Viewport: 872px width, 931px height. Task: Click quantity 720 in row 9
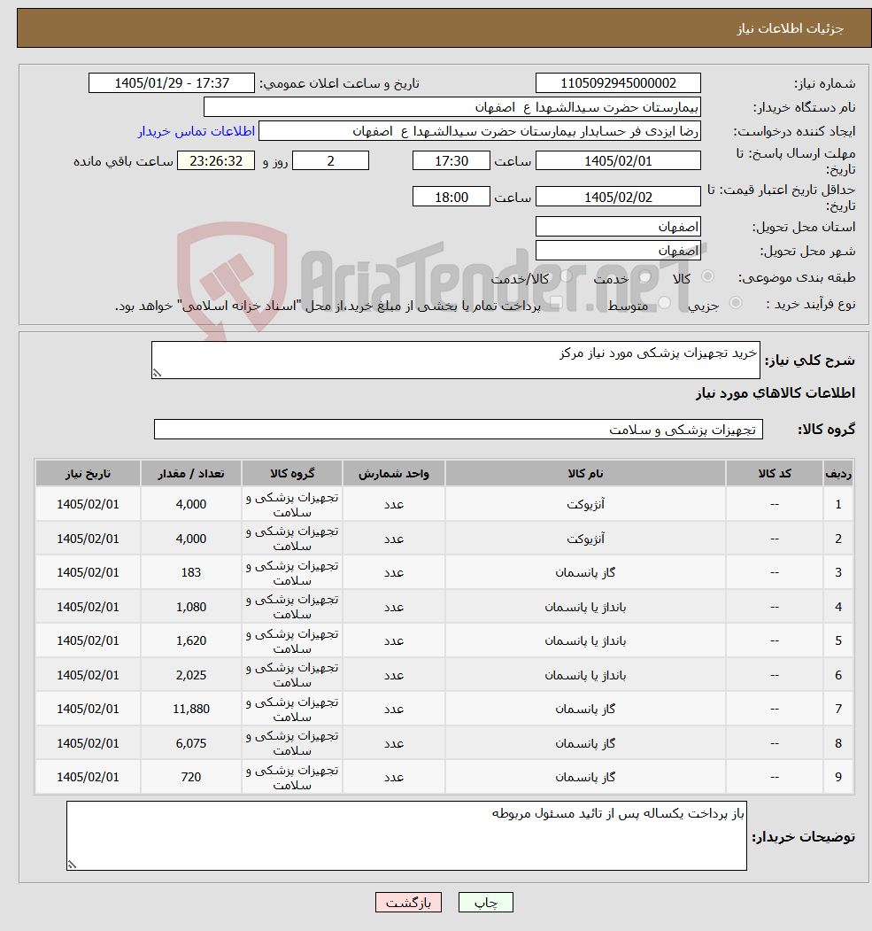(x=191, y=777)
